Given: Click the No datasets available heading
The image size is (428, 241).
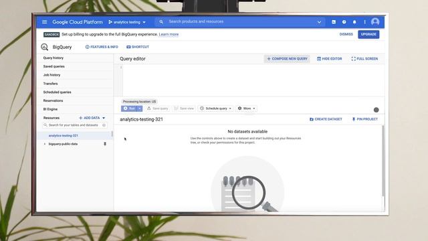Looking at the screenshot, I should point(247,132).
